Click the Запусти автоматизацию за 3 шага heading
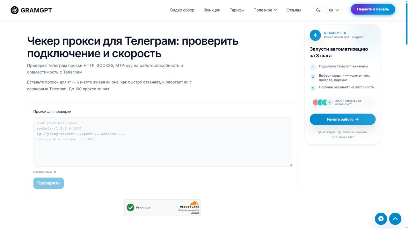 [x=339, y=52]
